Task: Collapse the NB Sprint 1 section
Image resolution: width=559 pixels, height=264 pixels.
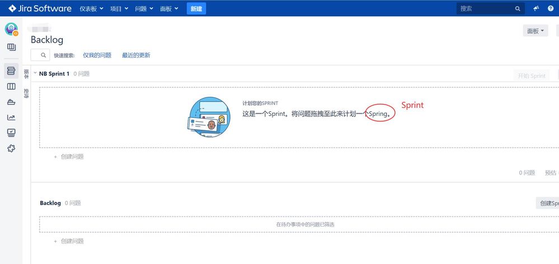Action: [35, 73]
